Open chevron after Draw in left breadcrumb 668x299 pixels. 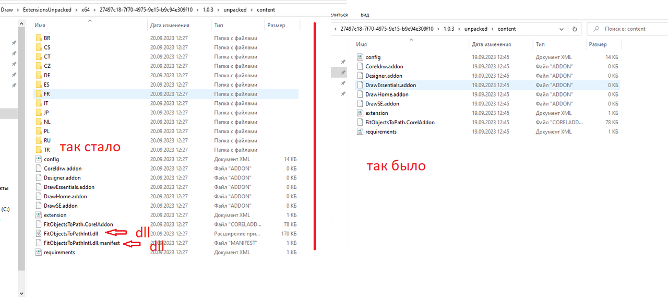(x=18, y=10)
